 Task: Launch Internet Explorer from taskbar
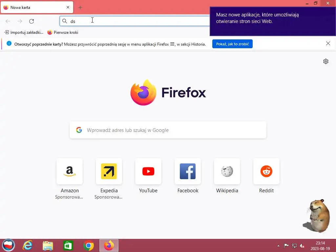coord(28,245)
